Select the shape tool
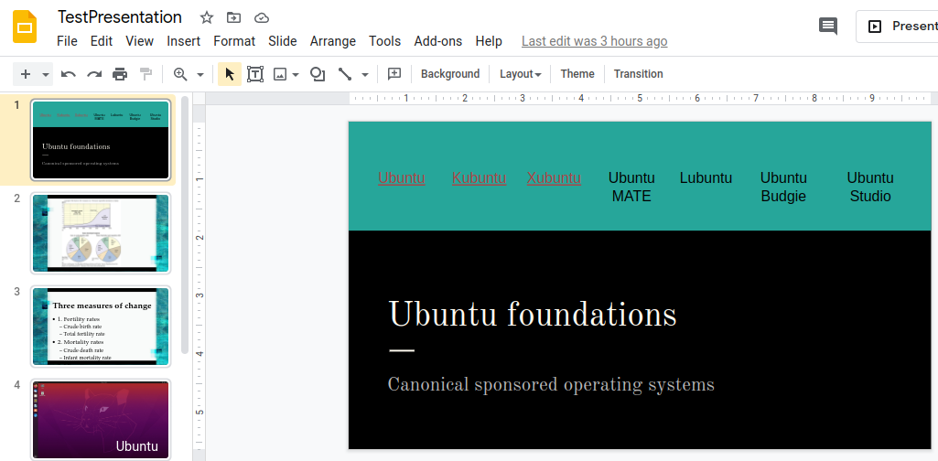This screenshot has width=938, height=461. click(x=318, y=74)
